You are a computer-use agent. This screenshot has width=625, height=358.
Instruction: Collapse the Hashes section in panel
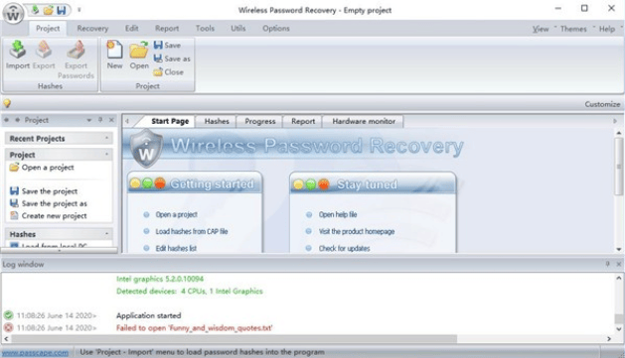tap(106, 234)
